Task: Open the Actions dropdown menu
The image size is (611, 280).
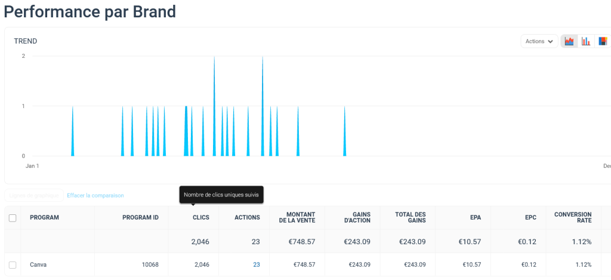Action: pyautogui.click(x=539, y=41)
